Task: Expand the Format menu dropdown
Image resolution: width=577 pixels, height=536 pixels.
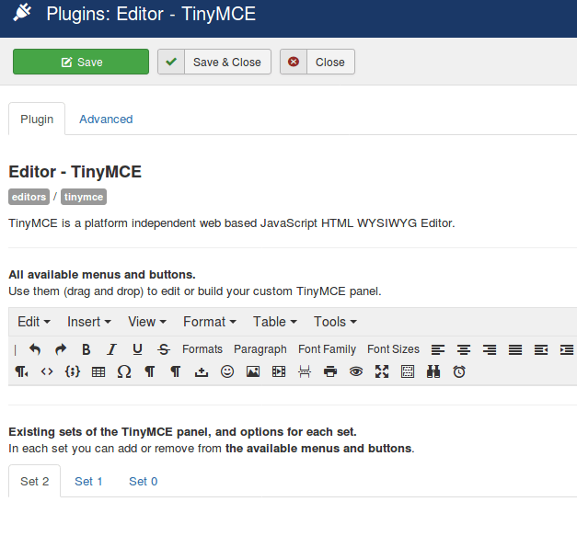Action: pos(210,322)
